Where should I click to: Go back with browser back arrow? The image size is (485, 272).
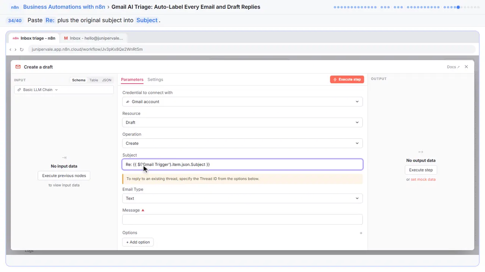11,49
